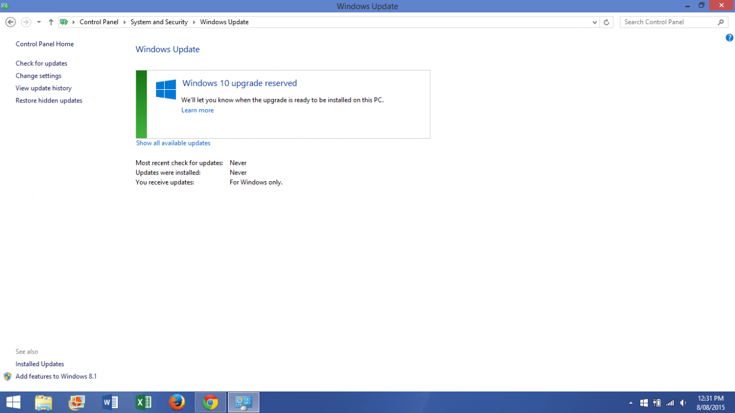Click the battery power tray icon
The height and width of the screenshot is (413, 735).
(x=657, y=403)
